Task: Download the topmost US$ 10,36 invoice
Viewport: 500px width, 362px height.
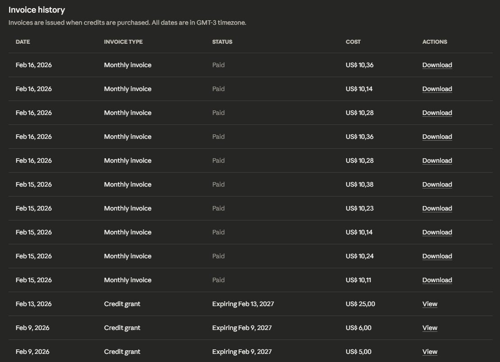Action: point(437,65)
